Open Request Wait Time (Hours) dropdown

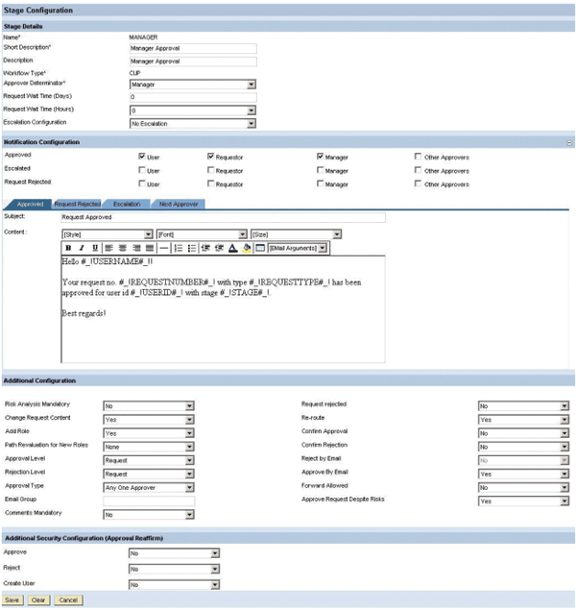coord(193,110)
